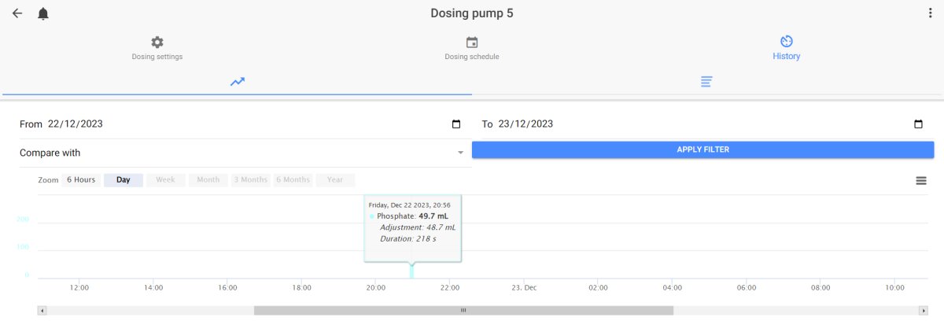Open Dosing schedule tab

coord(472,48)
